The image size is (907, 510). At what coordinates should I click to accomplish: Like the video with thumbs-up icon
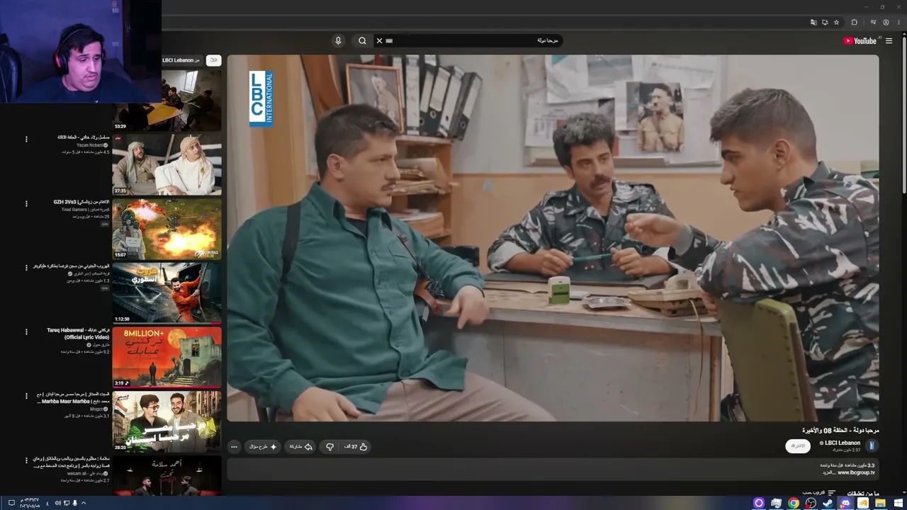pos(356,447)
